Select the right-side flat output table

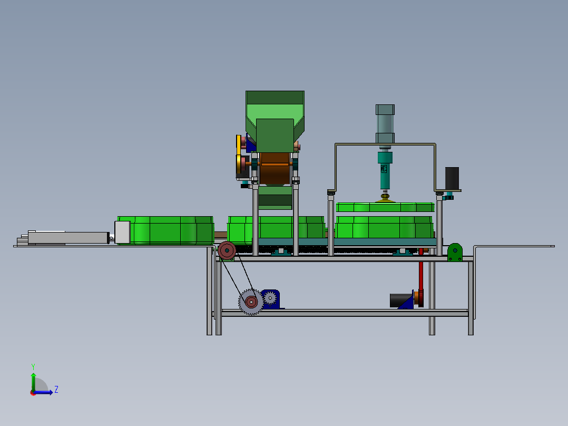(x=514, y=247)
